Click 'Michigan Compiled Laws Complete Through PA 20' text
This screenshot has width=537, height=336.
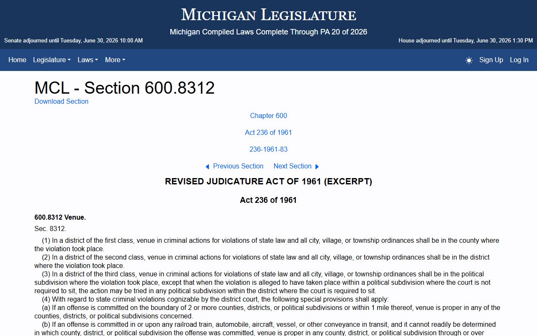268,32
